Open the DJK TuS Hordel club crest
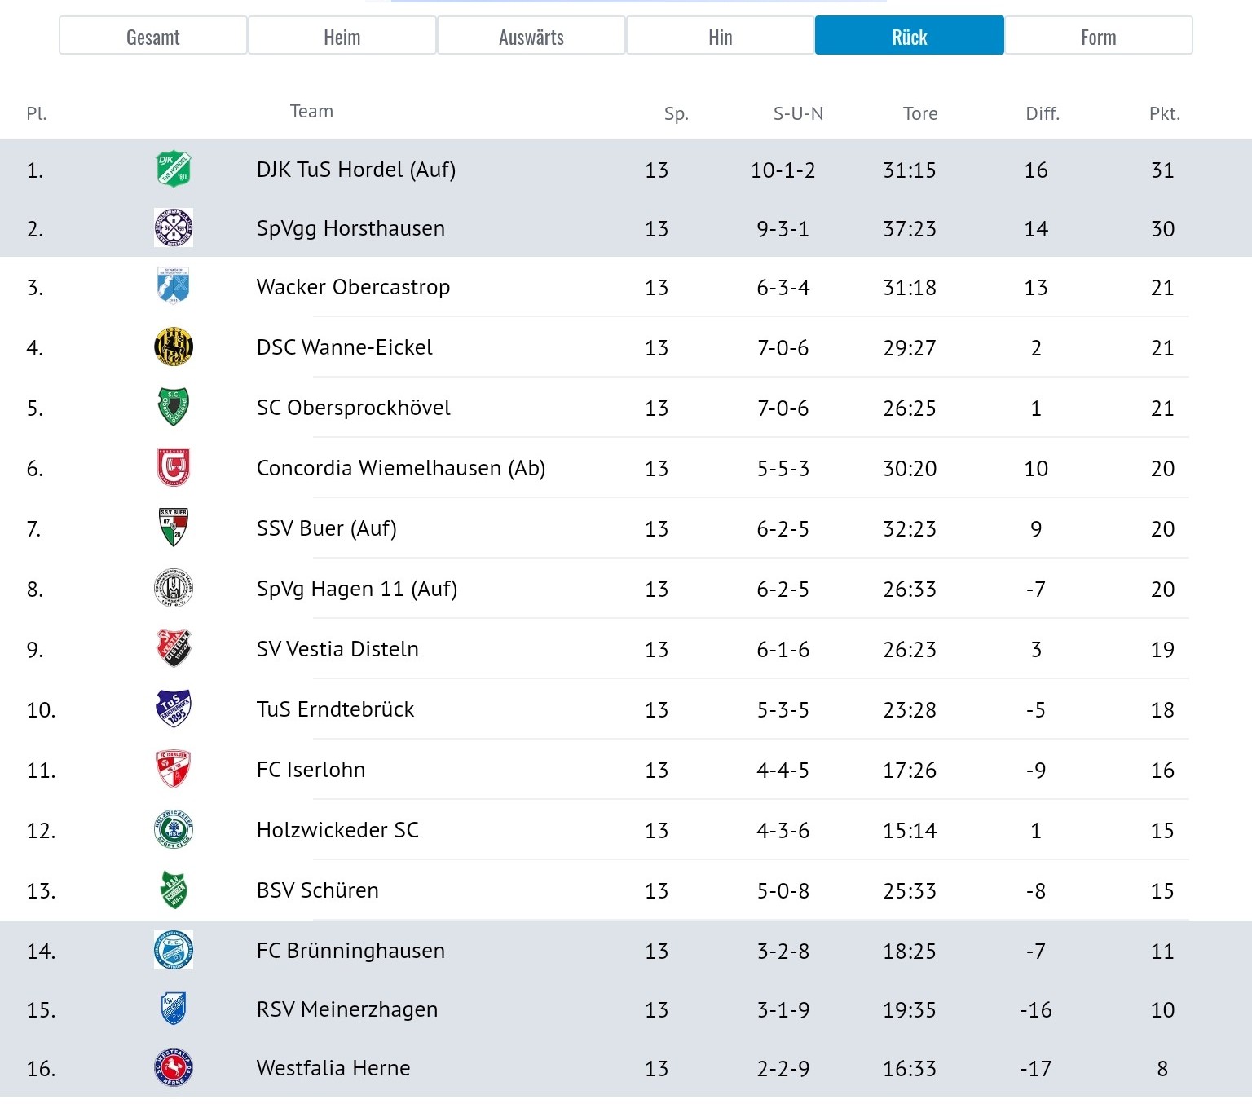This screenshot has height=1104, width=1252. click(174, 170)
